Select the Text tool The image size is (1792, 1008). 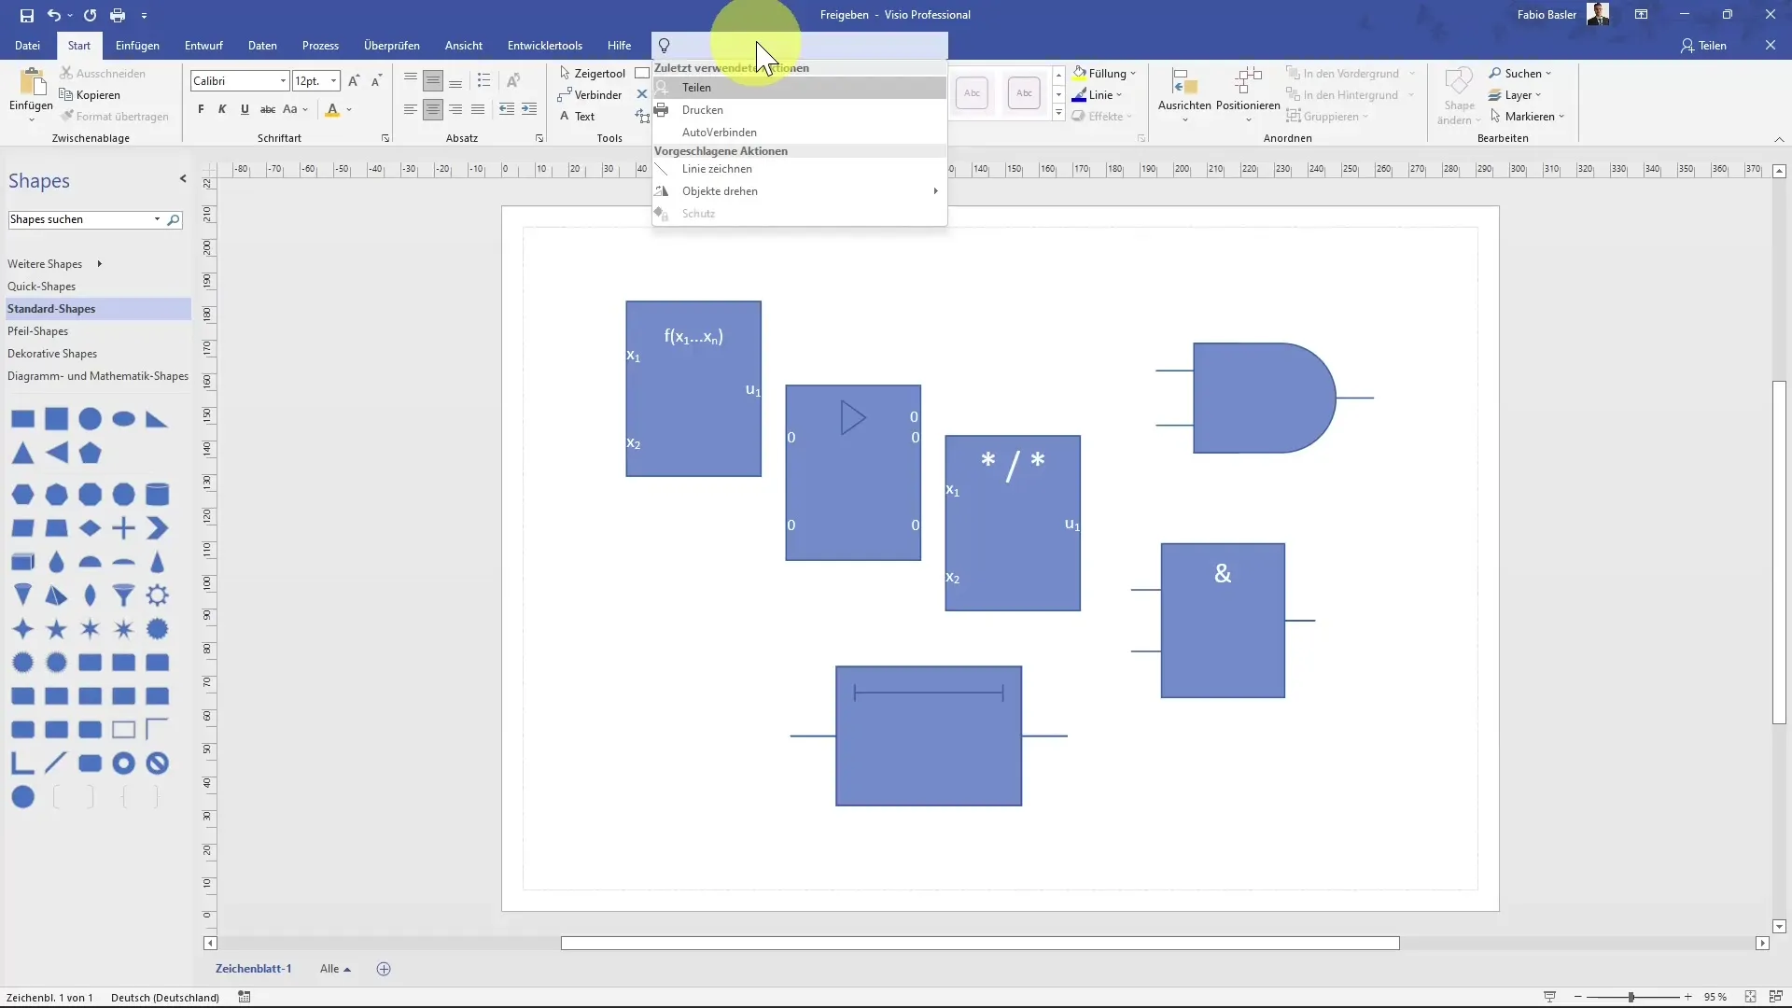click(x=577, y=116)
